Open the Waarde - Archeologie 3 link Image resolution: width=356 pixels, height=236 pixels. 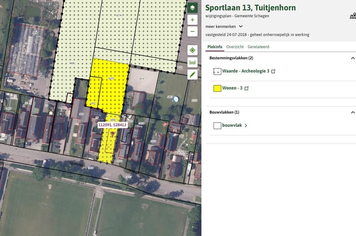(x=246, y=71)
